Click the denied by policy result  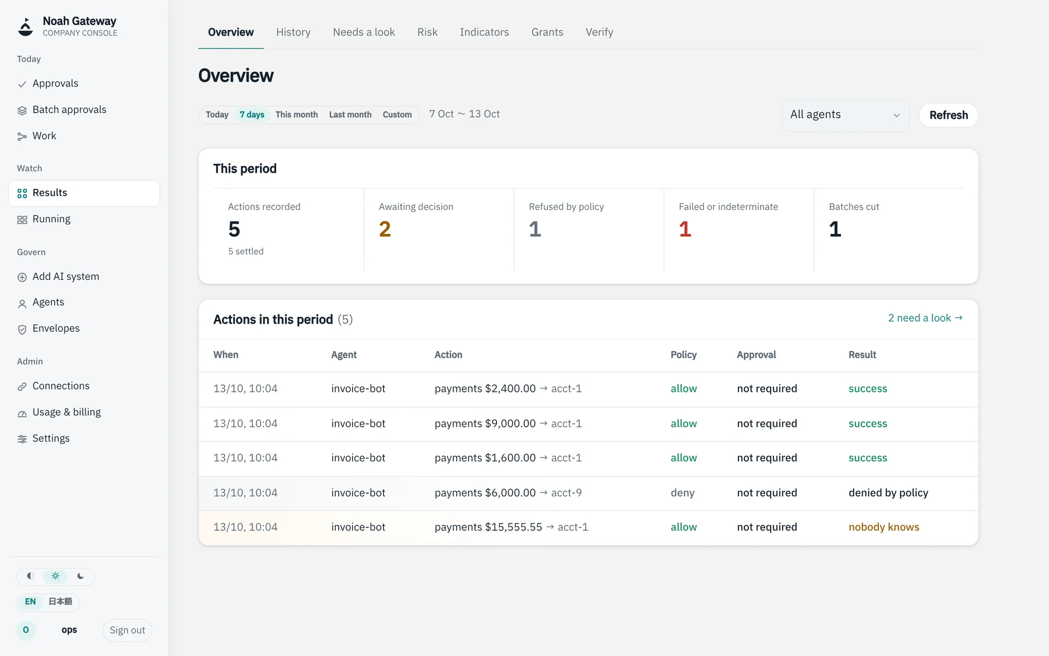pos(888,493)
